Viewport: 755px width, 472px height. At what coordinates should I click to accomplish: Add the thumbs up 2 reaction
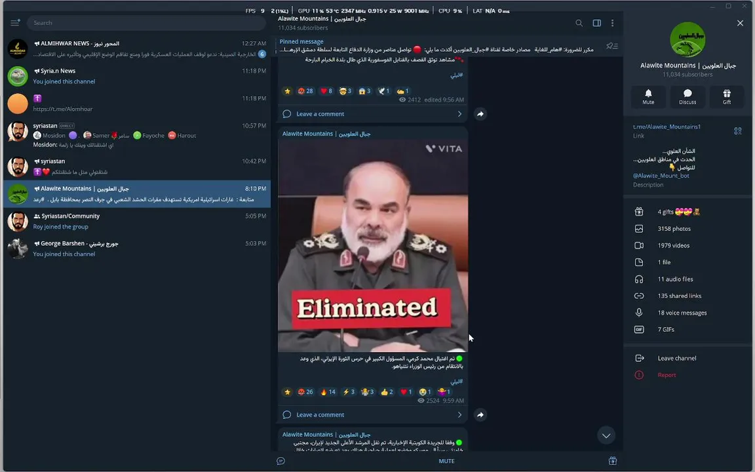coord(387,392)
